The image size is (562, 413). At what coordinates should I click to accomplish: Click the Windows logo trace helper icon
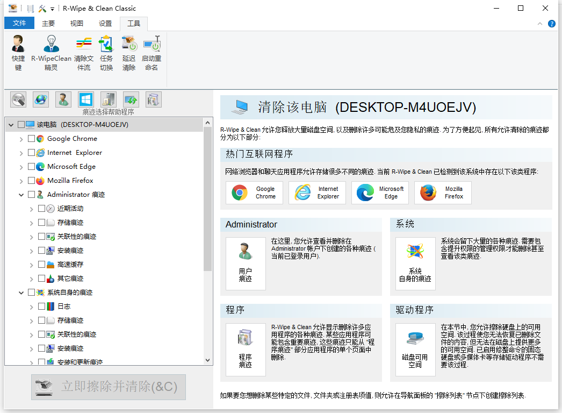86,99
